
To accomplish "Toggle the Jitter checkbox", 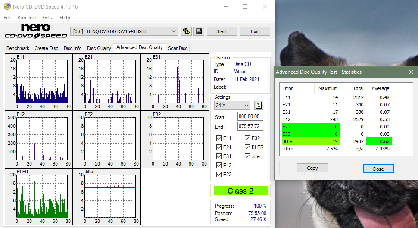I will click(x=247, y=156).
